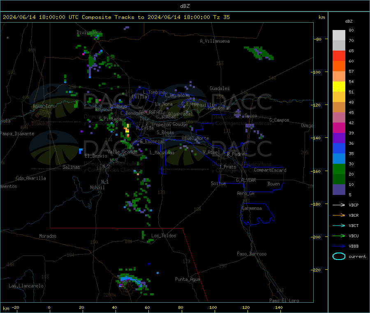Click the blue VBBB arrow legend icon
Screen dimensions: 370x313
coord(339,246)
